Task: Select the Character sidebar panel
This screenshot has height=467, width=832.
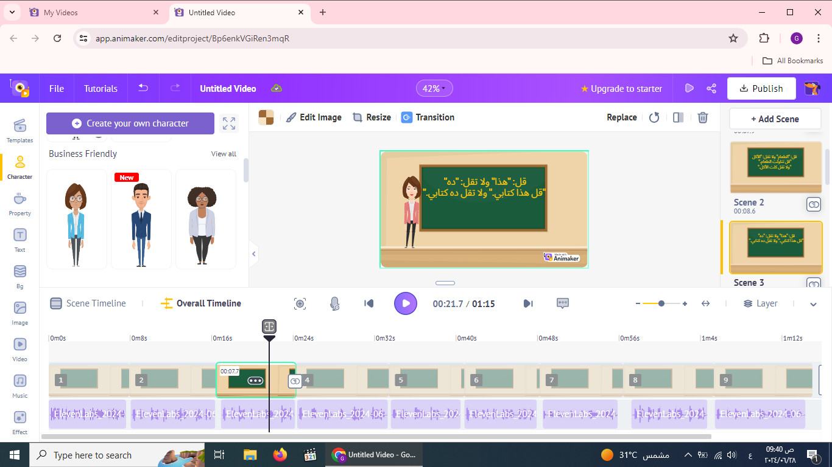Action: (19, 167)
